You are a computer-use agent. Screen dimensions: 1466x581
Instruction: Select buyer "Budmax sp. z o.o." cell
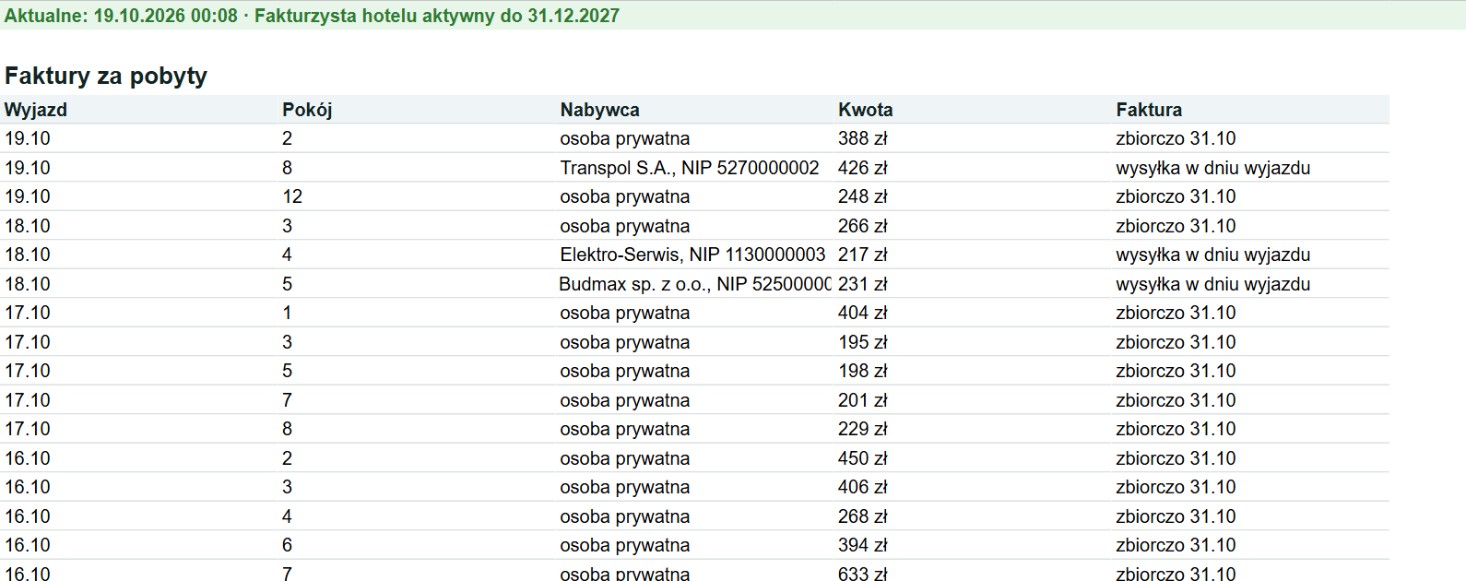695,284
